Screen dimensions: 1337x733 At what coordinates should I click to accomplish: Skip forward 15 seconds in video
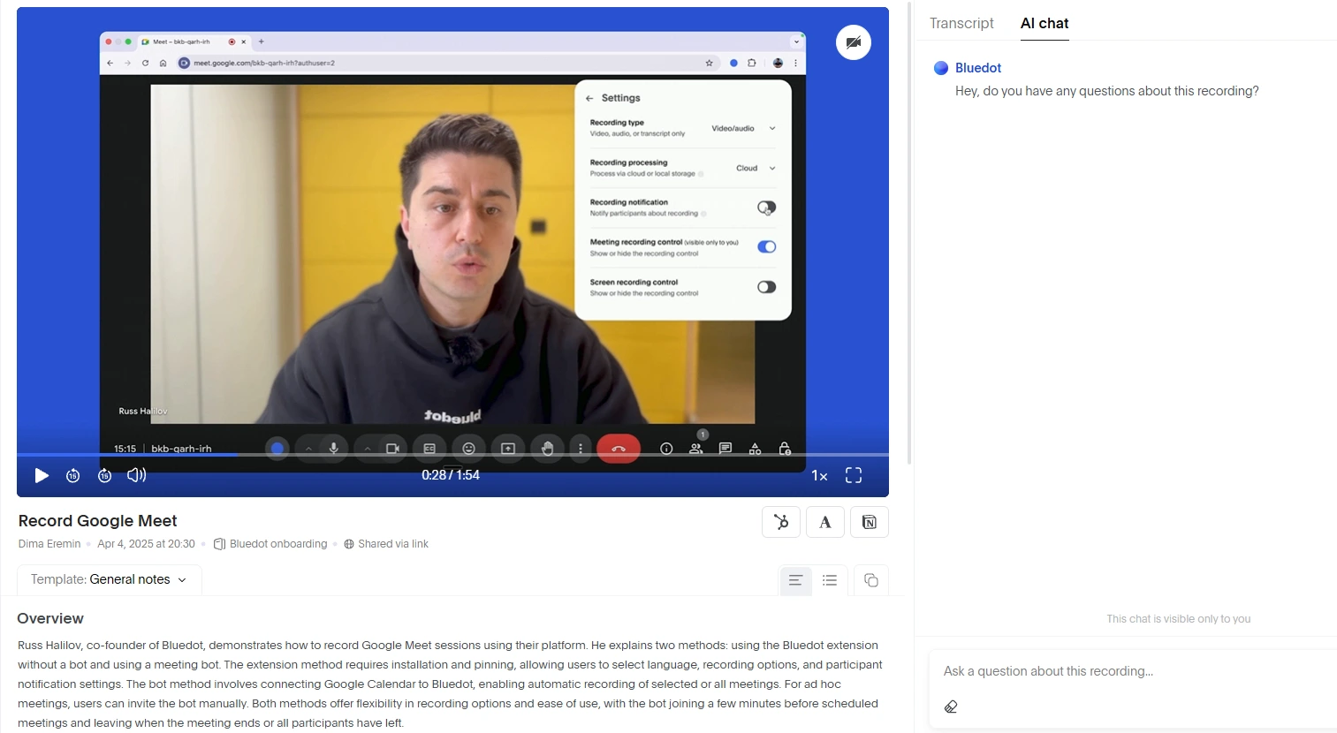pos(104,475)
